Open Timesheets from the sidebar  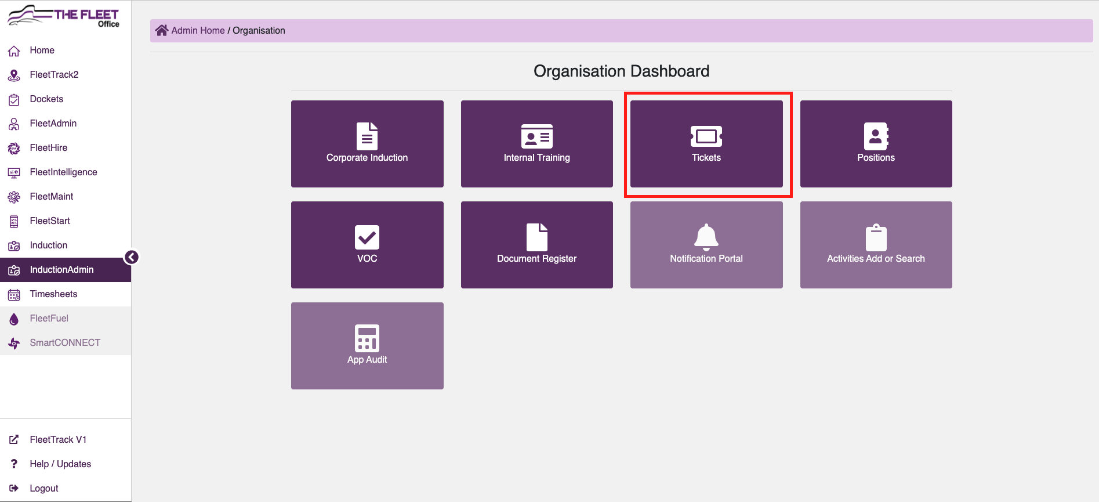tap(66, 294)
